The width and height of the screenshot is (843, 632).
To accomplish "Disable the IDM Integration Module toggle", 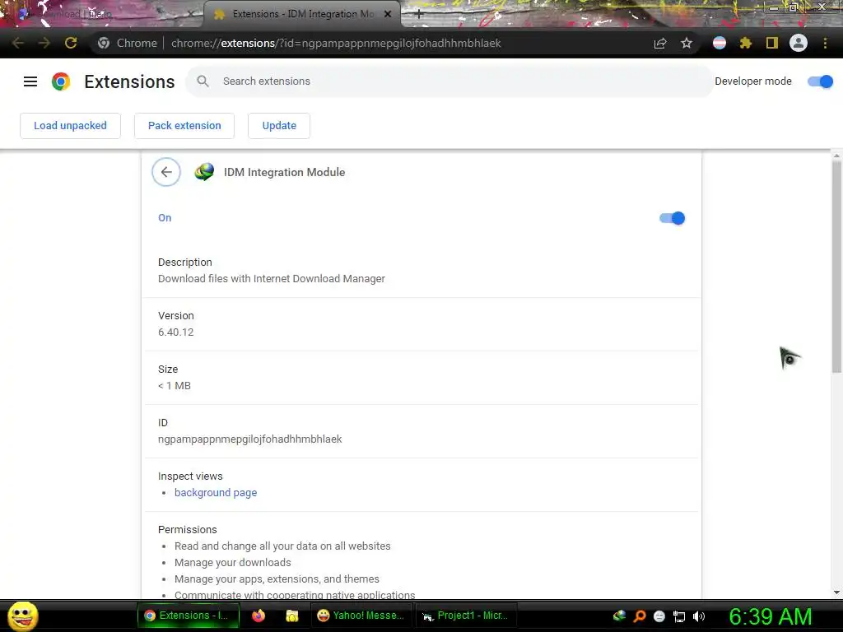I will tap(672, 218).
